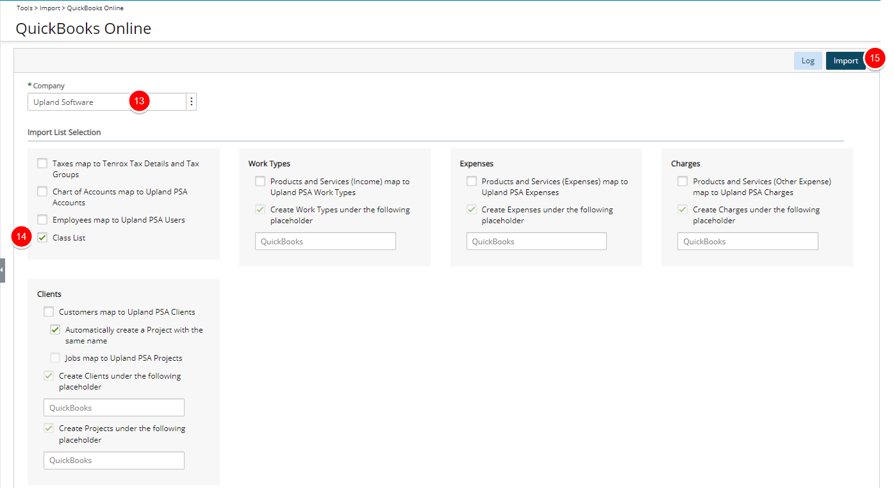Toggle Create Expenses under placeholder checkbox
The height and width of the screenshot is (488, 894).
point(472,209)
